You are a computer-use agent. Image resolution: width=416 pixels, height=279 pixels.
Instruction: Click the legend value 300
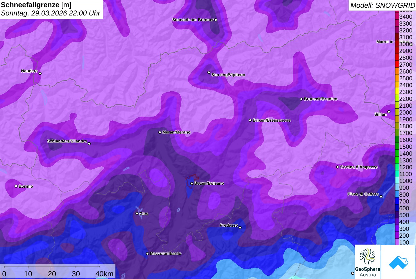point(404,229)
